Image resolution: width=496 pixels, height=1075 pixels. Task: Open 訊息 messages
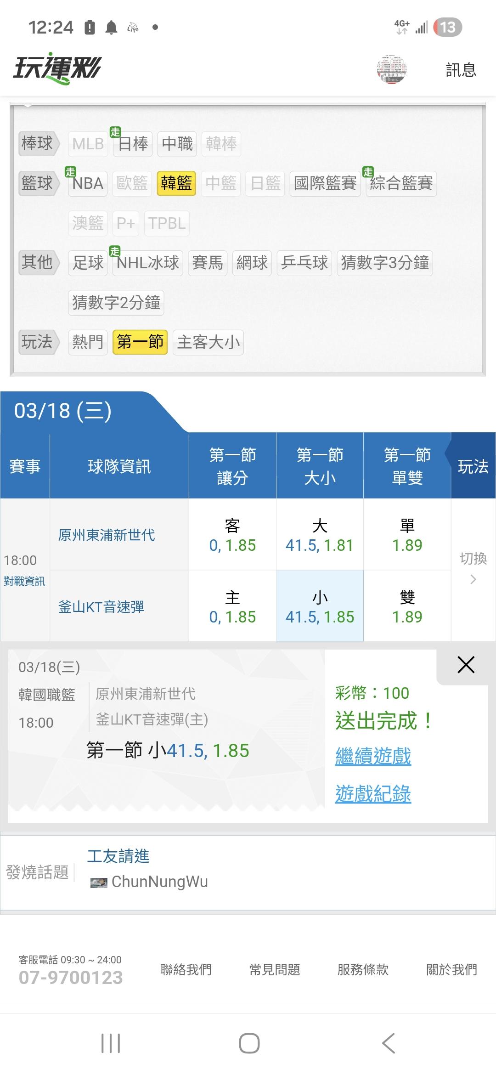(461, 70)
